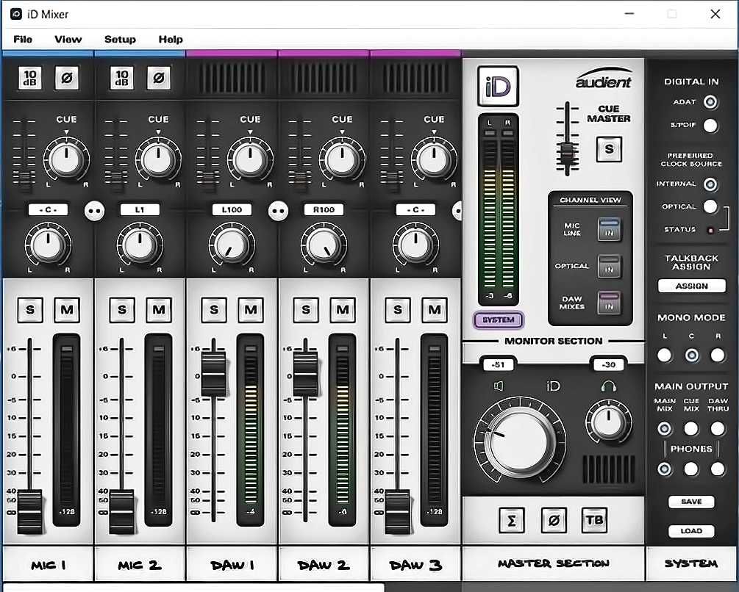Click the MIC 1 channel name label
This screenshot has width=739, height=592.
[x=48, y=565]
